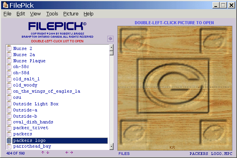237x158 pixels.
Task: Open the View menu
Action: 35,14
